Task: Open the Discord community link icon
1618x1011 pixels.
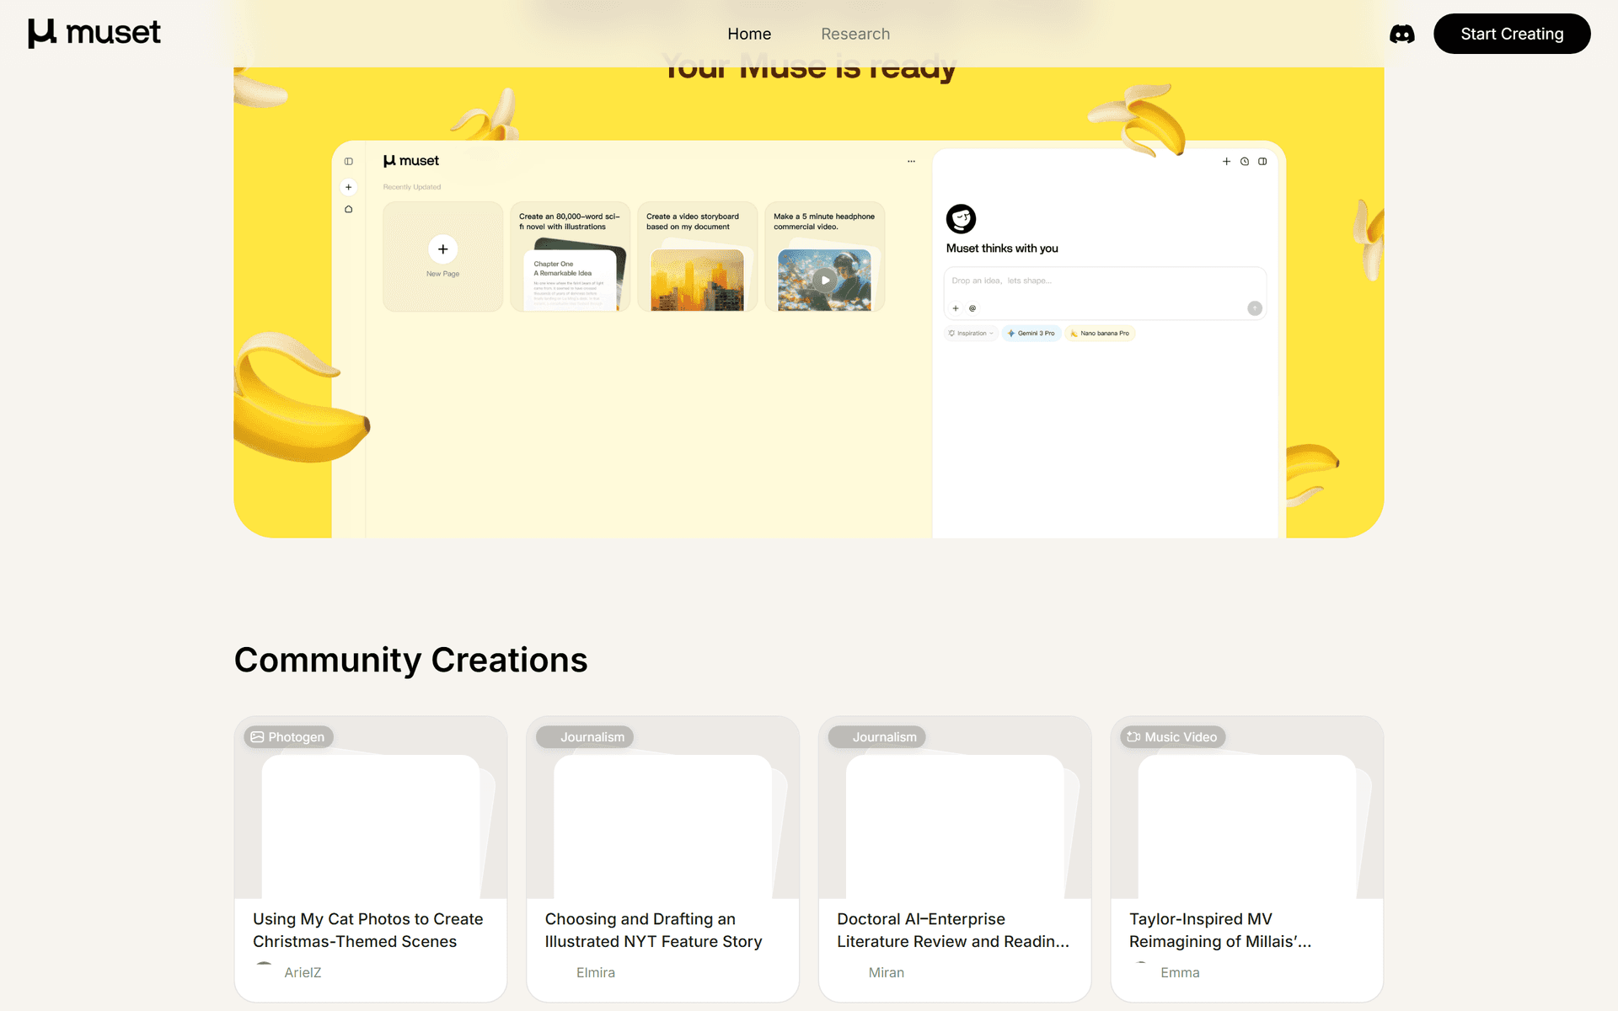Action: tap(1402, 34)
